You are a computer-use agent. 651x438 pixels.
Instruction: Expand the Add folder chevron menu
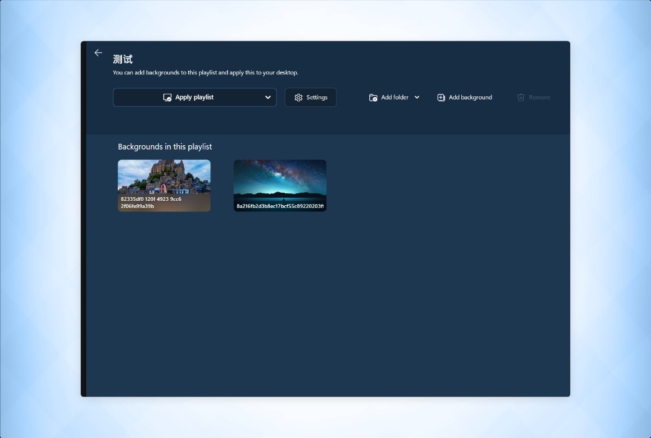coord(417,97)
